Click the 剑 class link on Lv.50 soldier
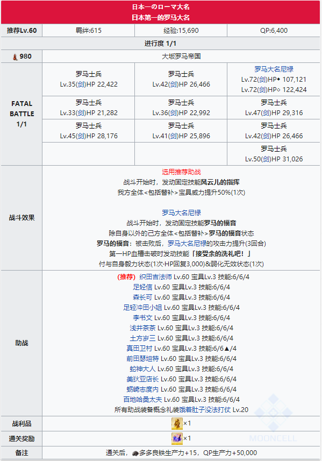 [266, 159]
